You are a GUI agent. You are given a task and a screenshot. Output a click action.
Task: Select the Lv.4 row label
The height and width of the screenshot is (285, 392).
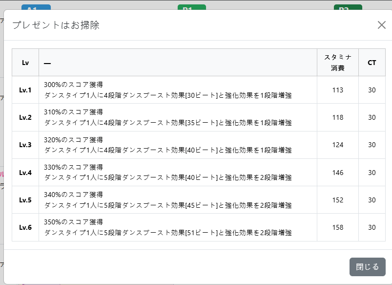pyautogui.click(x=25, y=173)
